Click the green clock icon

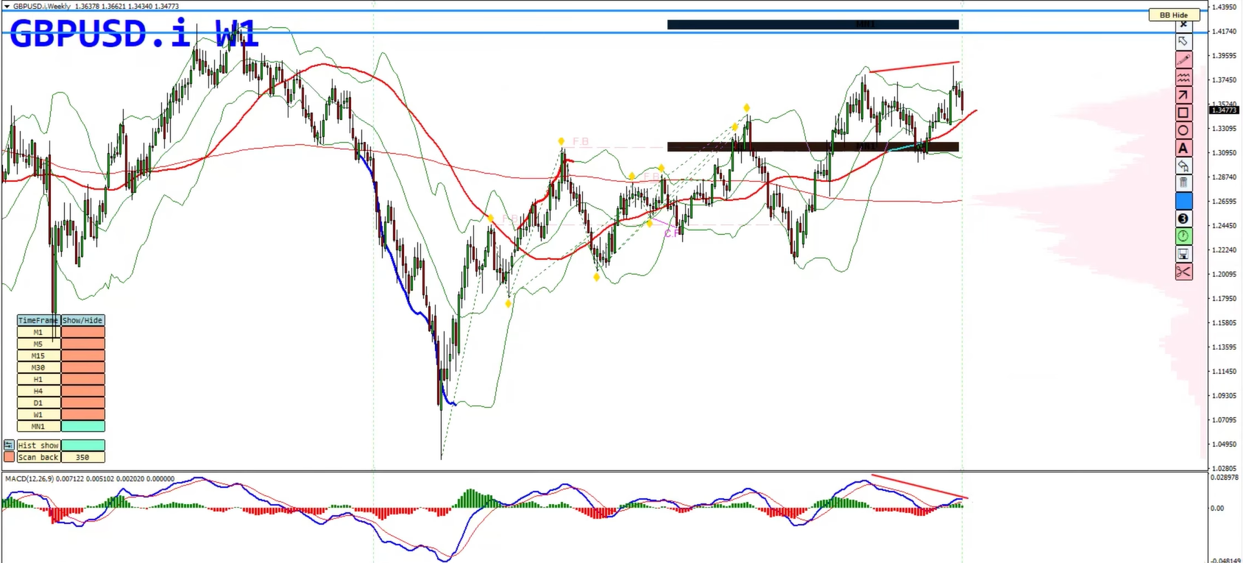tap(1183, 236)
